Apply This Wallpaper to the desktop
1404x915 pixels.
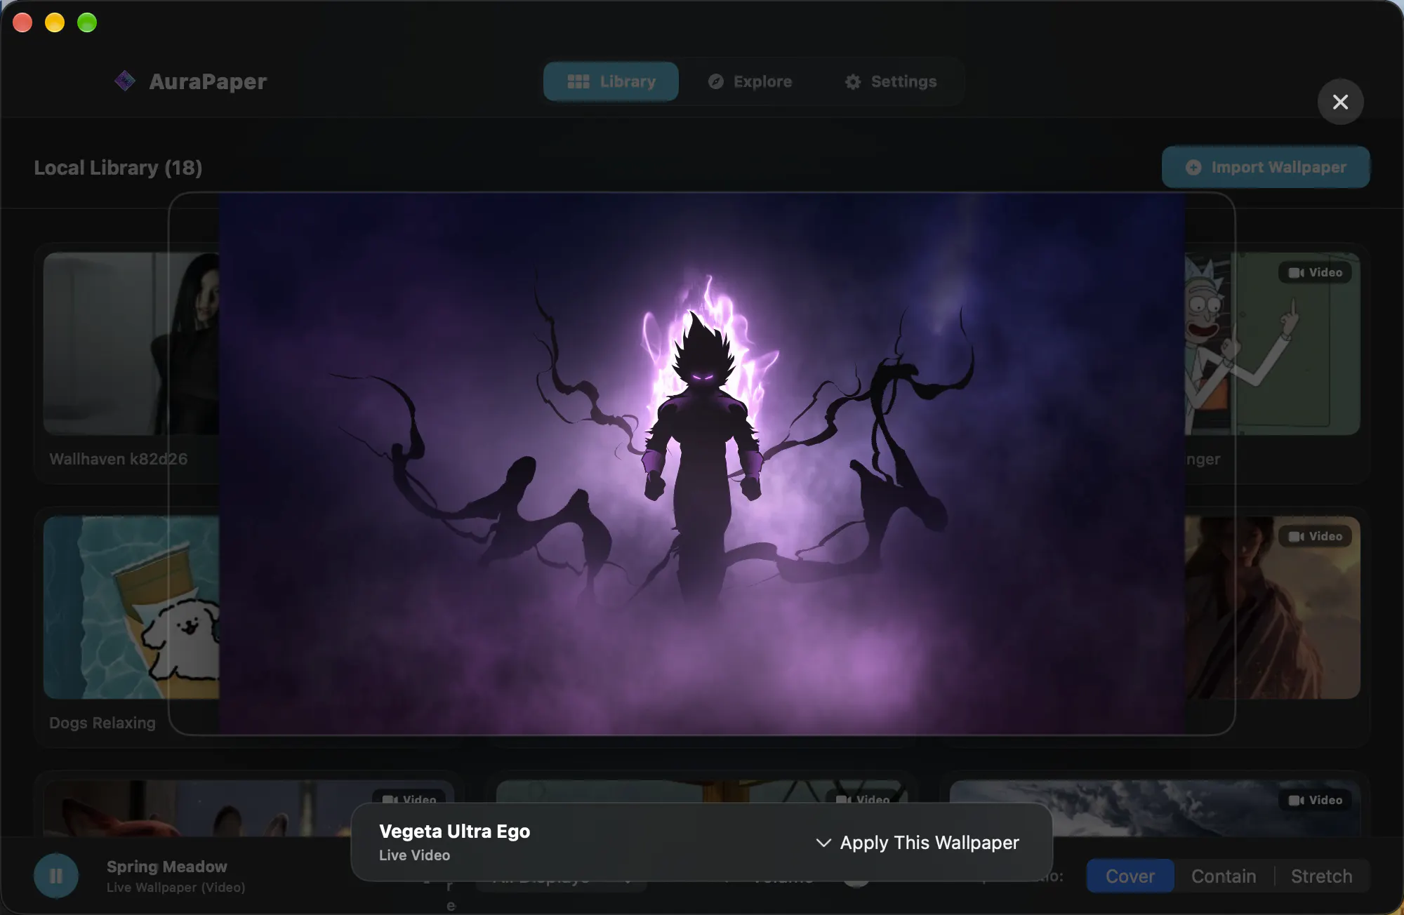tap(918, 842)
